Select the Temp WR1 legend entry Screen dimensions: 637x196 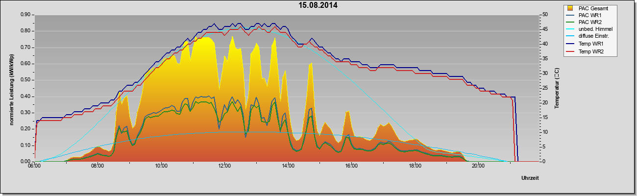(591, 44)
